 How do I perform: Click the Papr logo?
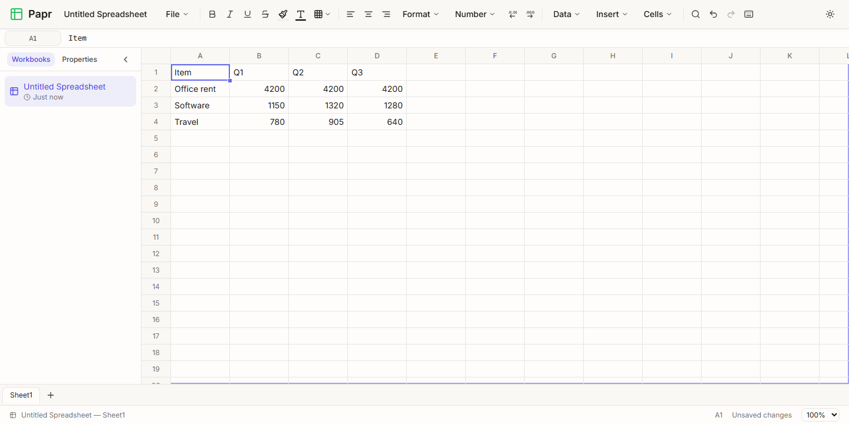[32, 14]
